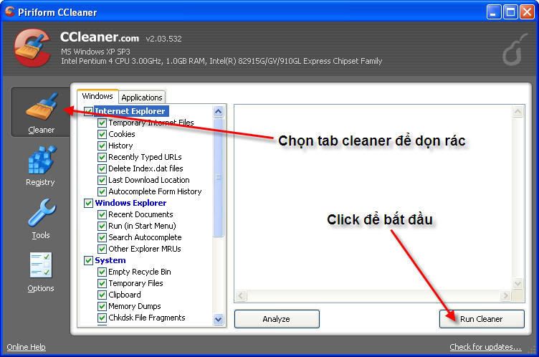Screen dimensions: 539x357
Task: Open the Online Help link
Action: [26, 347]
